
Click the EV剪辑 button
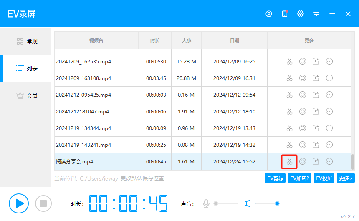pos(276,178)
